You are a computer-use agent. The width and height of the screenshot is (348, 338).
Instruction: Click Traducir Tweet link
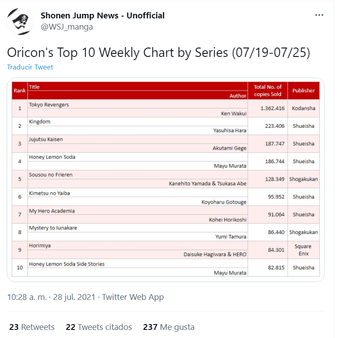30,67
